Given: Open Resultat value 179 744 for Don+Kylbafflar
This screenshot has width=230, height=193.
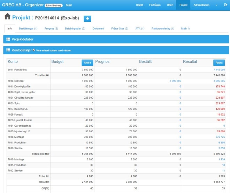Looking at the screenshot, I should point(220,86).
